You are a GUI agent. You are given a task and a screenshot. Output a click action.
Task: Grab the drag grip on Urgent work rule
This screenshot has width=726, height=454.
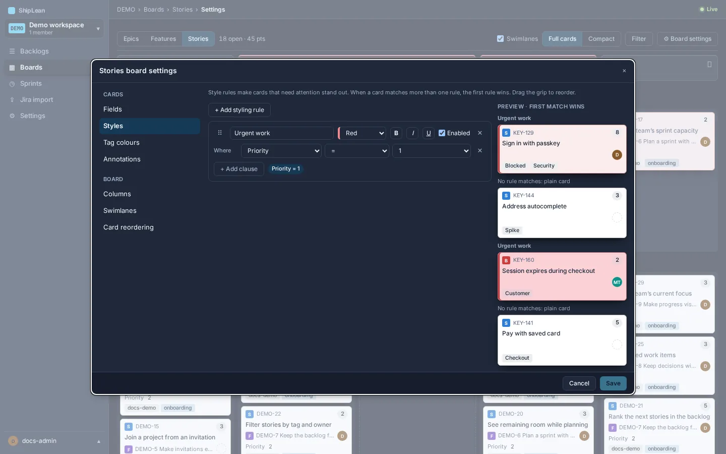pyautogui.click(x=220, y=133)
